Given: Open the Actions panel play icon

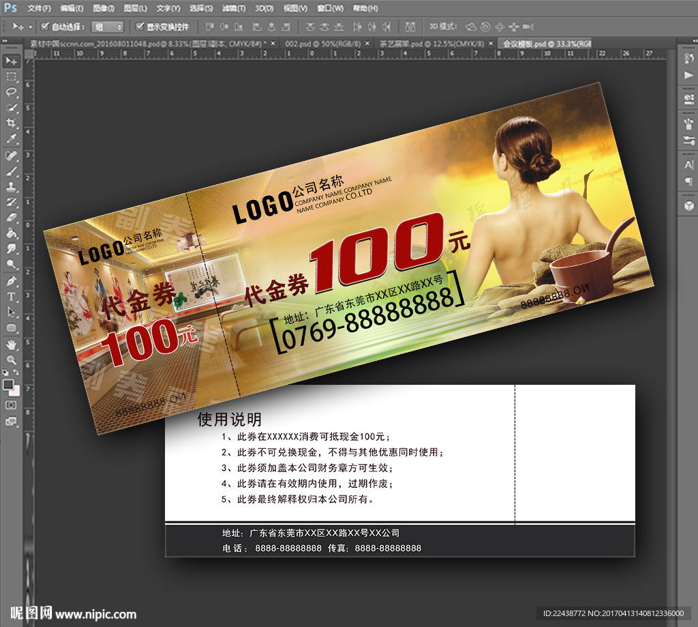Looking at the screenshot, I should 687,75.
